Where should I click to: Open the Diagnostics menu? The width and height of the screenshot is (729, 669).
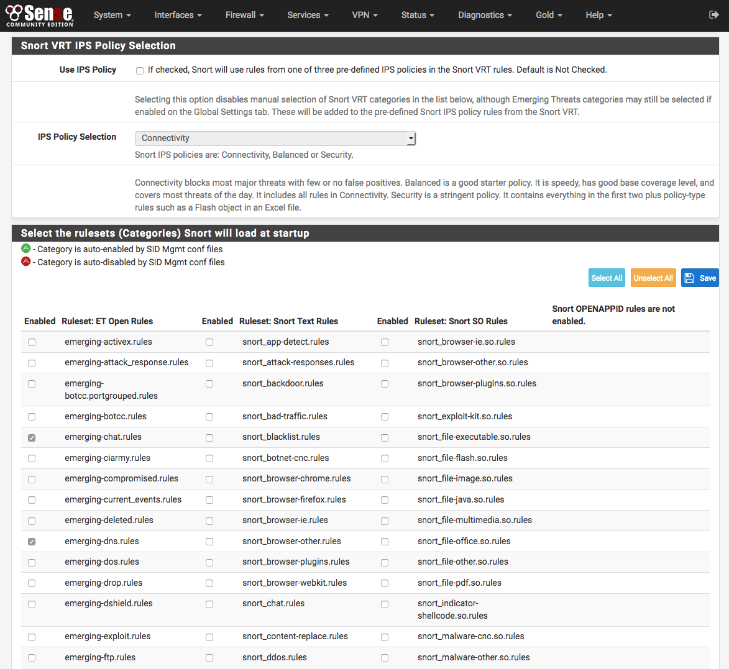click(485, 15)
